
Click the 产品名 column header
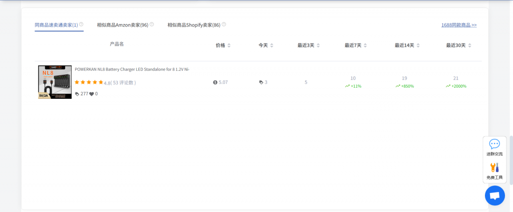(117, 44)
